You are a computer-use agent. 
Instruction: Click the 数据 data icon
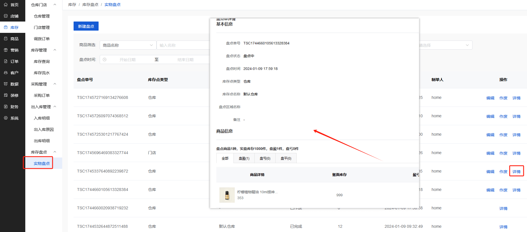(6, 84)
